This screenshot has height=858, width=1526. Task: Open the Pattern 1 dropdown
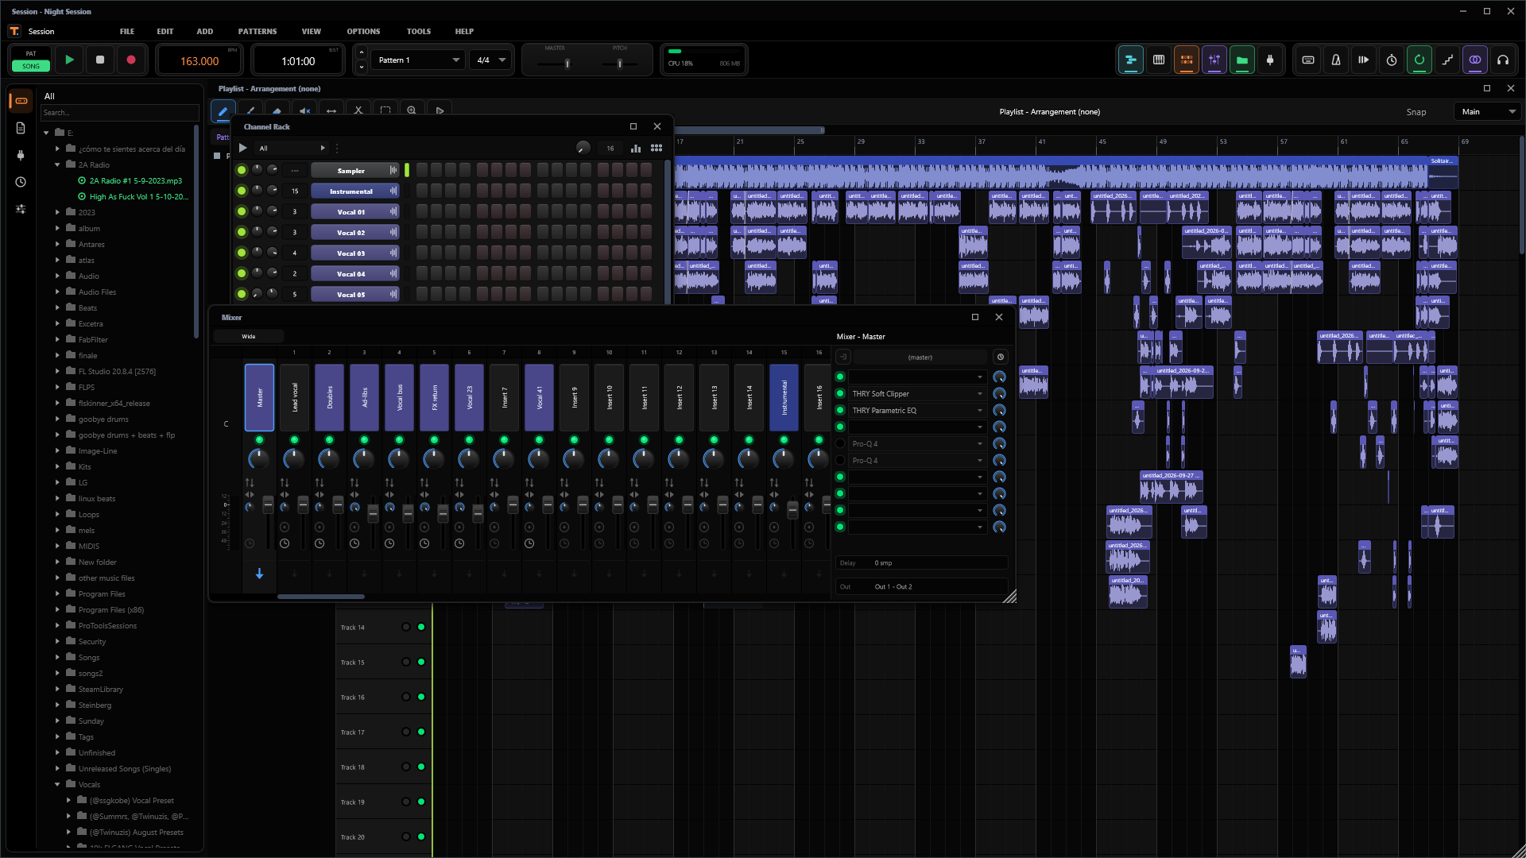point(418,60)
